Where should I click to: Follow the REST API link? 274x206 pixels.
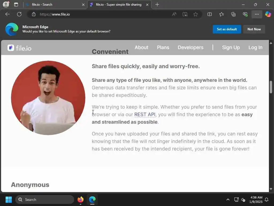point(145,114)
